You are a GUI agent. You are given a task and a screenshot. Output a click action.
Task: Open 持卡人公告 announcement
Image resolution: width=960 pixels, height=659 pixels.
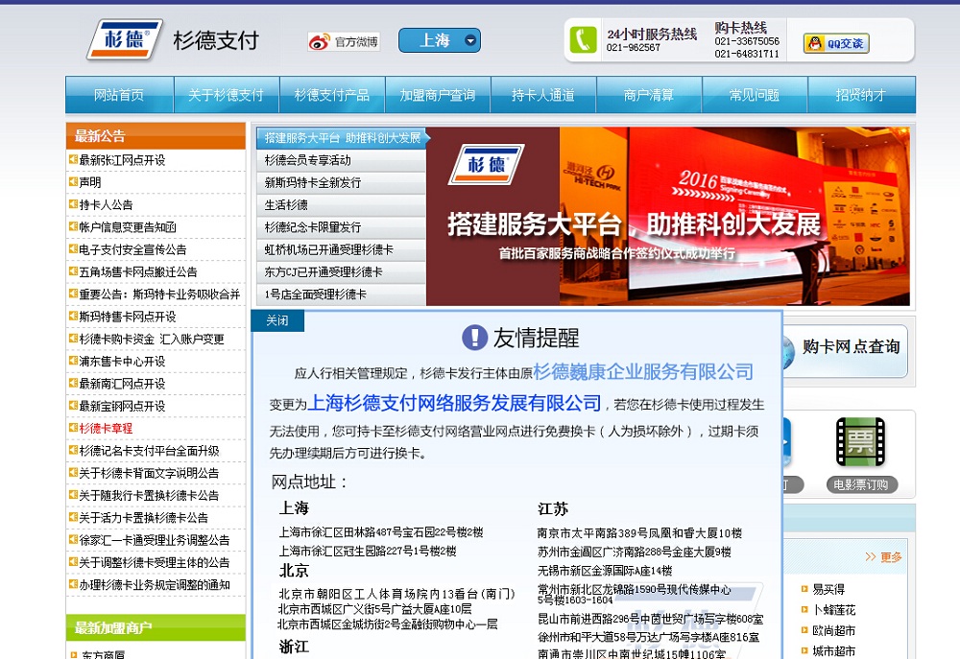106,205
